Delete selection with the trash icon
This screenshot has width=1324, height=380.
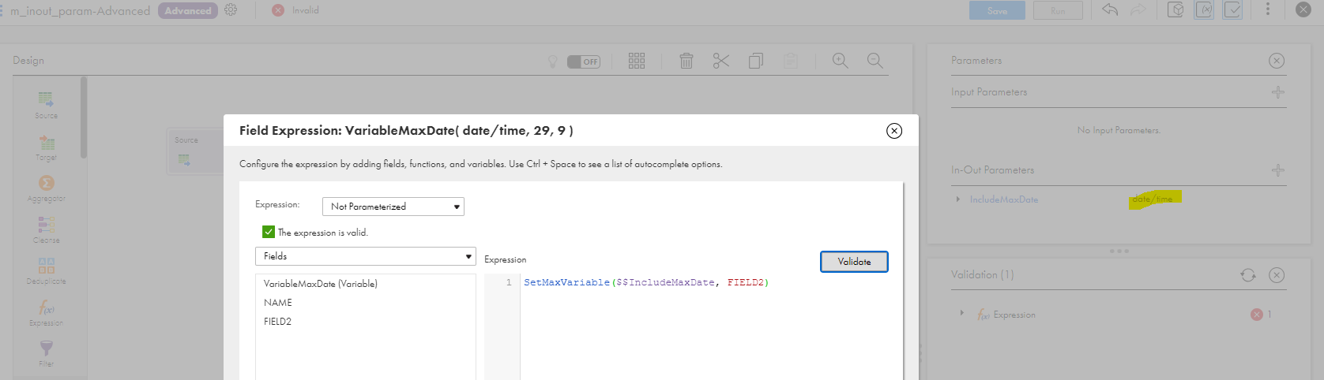tap(686, 61)
